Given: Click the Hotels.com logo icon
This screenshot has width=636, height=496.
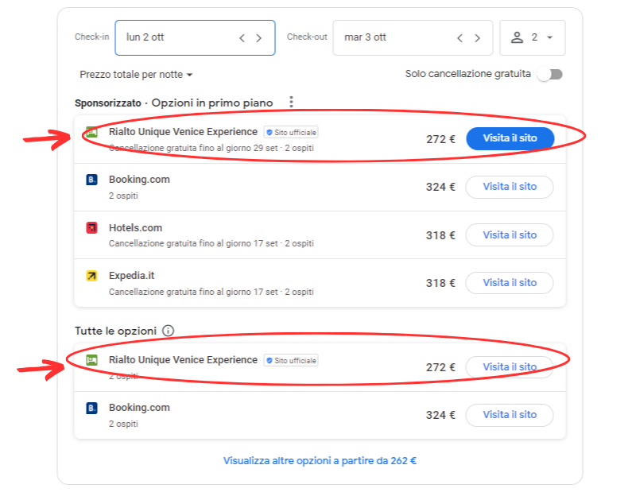Looking at the screenshot, I should (91, 227).
